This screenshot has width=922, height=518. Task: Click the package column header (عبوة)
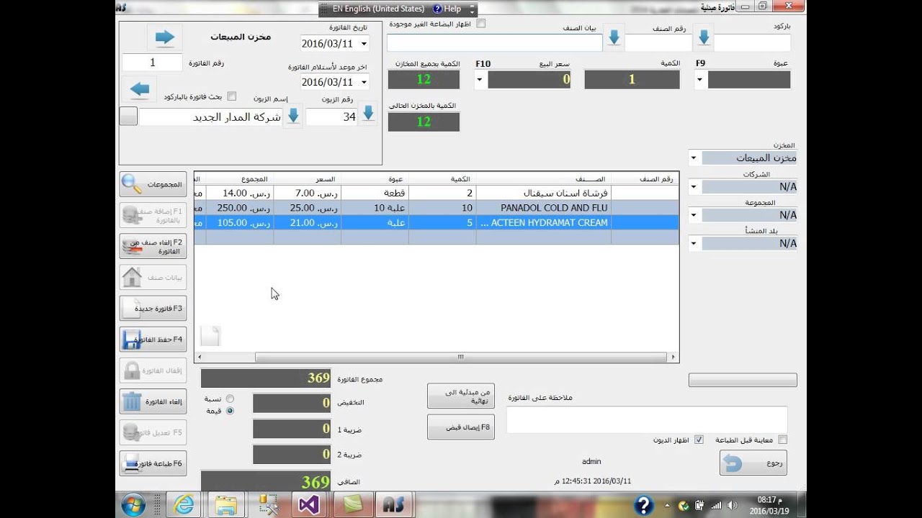coord(375,178)
